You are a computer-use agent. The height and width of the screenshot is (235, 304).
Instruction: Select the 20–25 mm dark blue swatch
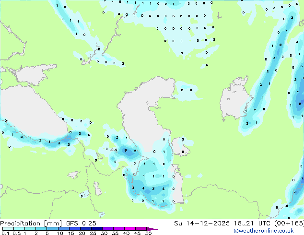coord(85,229)
